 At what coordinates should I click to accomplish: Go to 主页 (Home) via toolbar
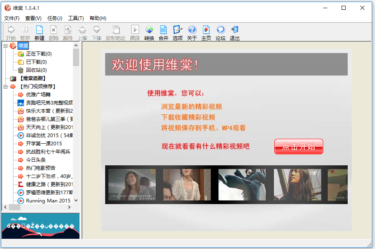(x=206, y=32)
